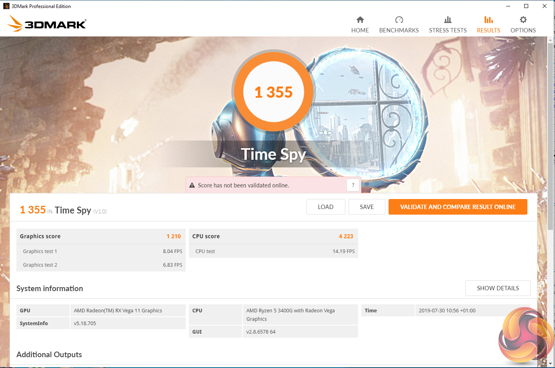Click the SystemInfo version v5.18.705
The height and width of the screenshot is (368, 555).
[x=85, y=324]
